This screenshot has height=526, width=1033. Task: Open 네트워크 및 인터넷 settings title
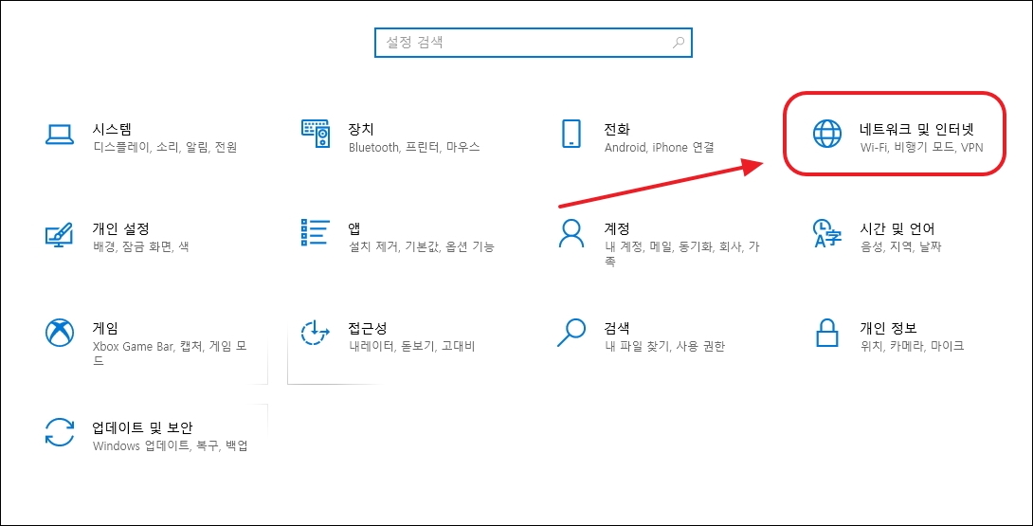pyautogui.click(x=916, y=129)
